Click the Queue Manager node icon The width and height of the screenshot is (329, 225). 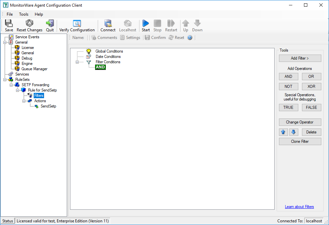pyautogui.click(x=17, y=69)
